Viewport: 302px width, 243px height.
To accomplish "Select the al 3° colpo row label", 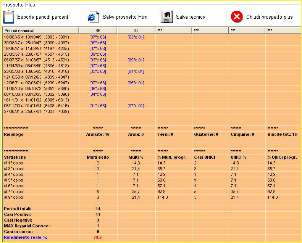I will coord(13,169).
